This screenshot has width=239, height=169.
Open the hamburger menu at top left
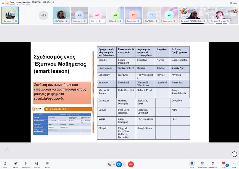[2, 3]
